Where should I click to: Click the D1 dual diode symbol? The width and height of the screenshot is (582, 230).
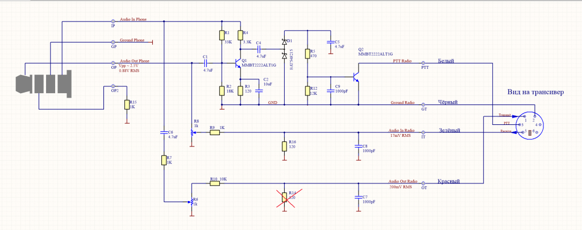point(284,48)
